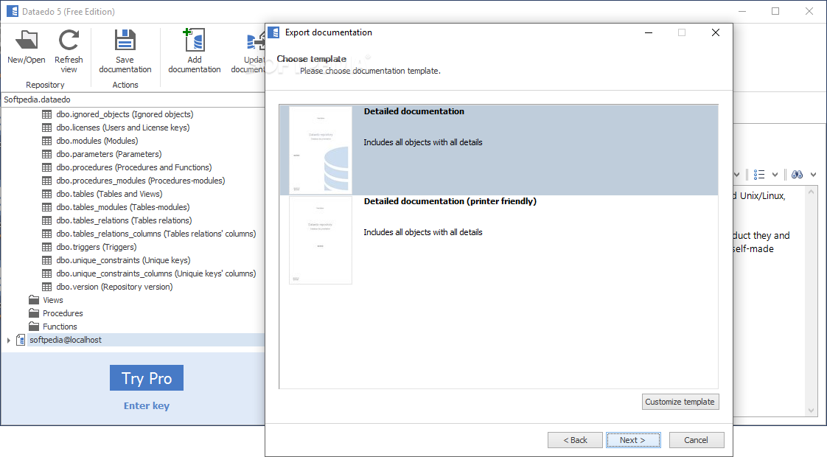Viewport: 827px width, 457px height.
Task: Click table icon beside dbo.unique_constraints_columns
Action: pos(47,273)
